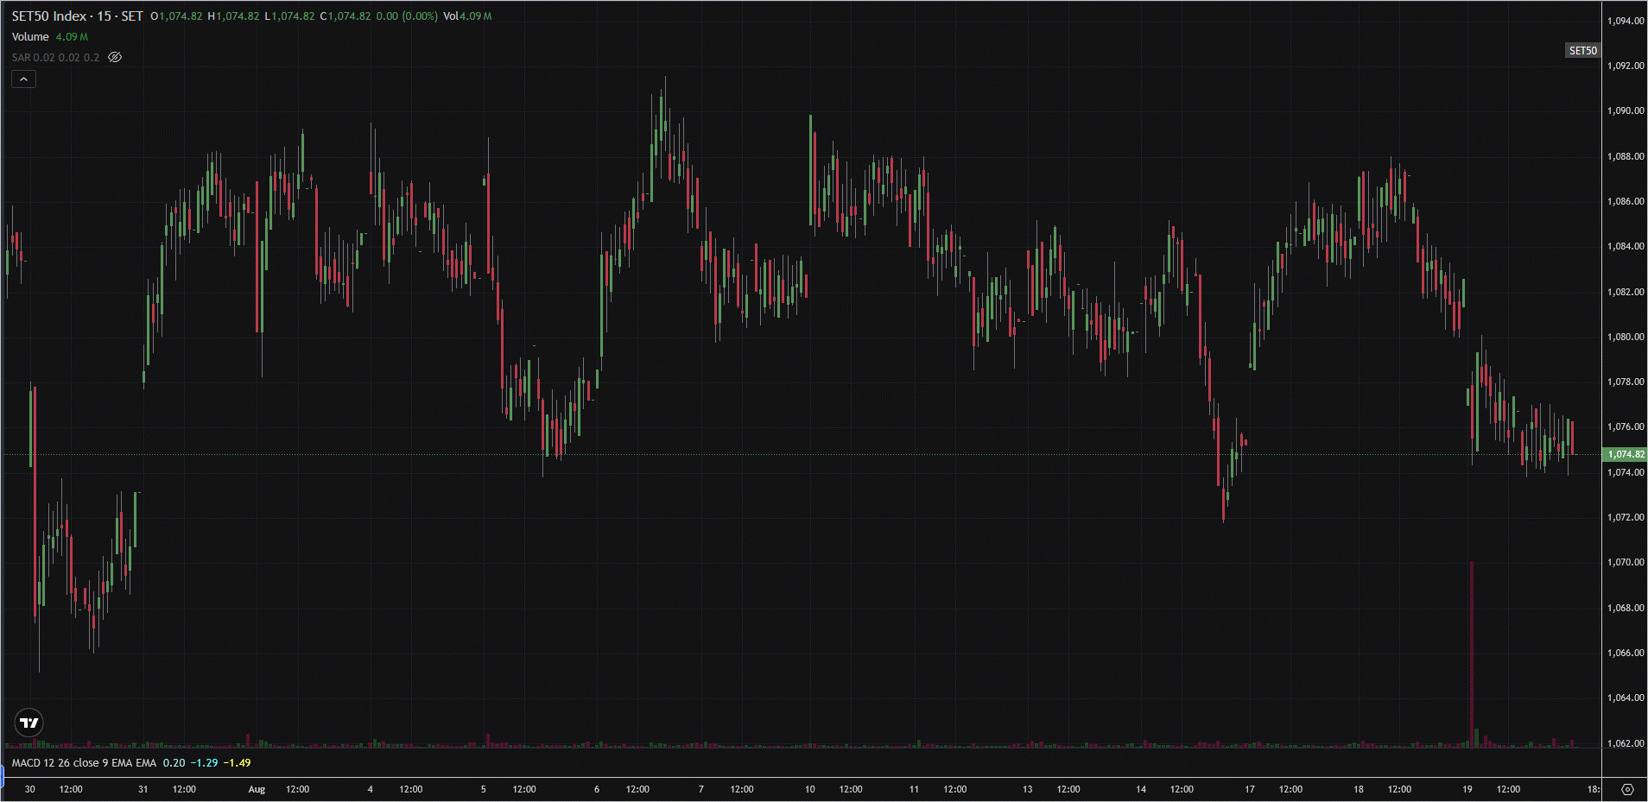Screen dimensions: 1648x802
Task: Click the Vol 4.09 M value in header
Action: [467, 16]
